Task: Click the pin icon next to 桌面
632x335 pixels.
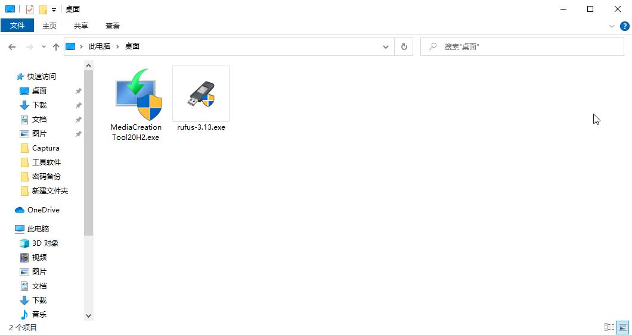Action: click(x=79, y=91)
